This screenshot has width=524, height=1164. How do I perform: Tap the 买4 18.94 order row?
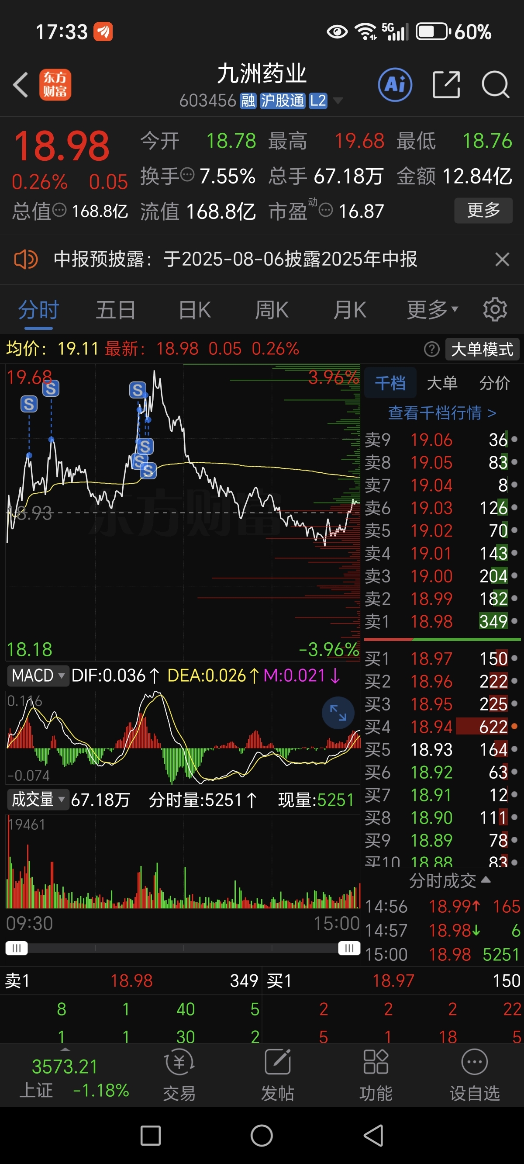442,727
